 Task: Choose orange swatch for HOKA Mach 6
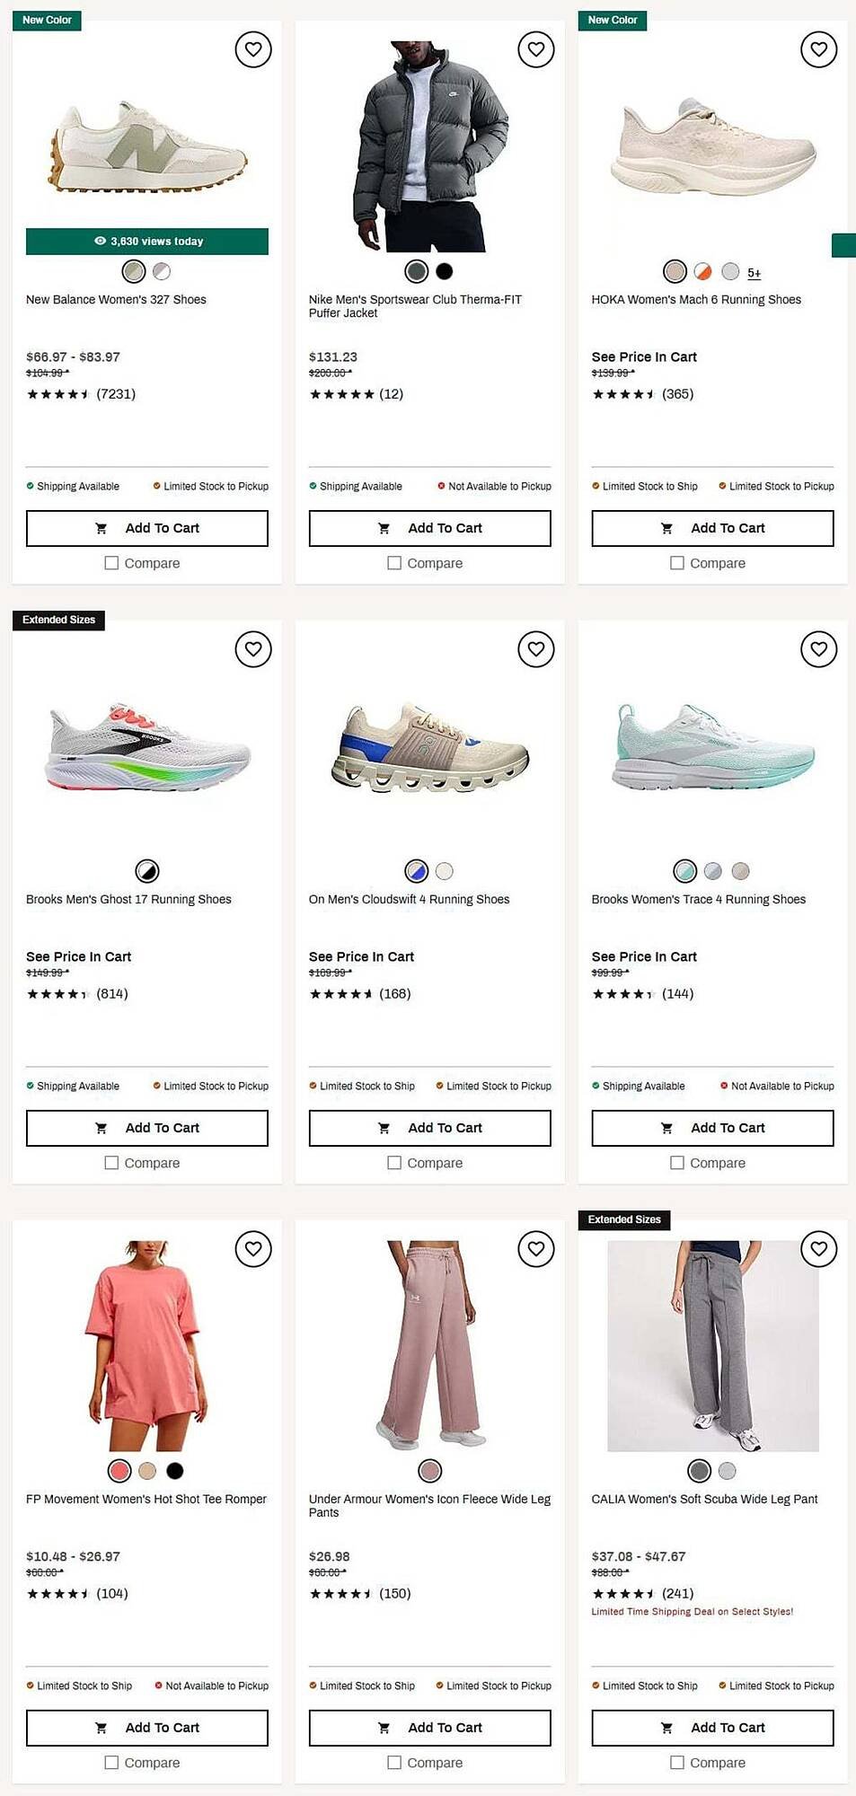[703, 271]
